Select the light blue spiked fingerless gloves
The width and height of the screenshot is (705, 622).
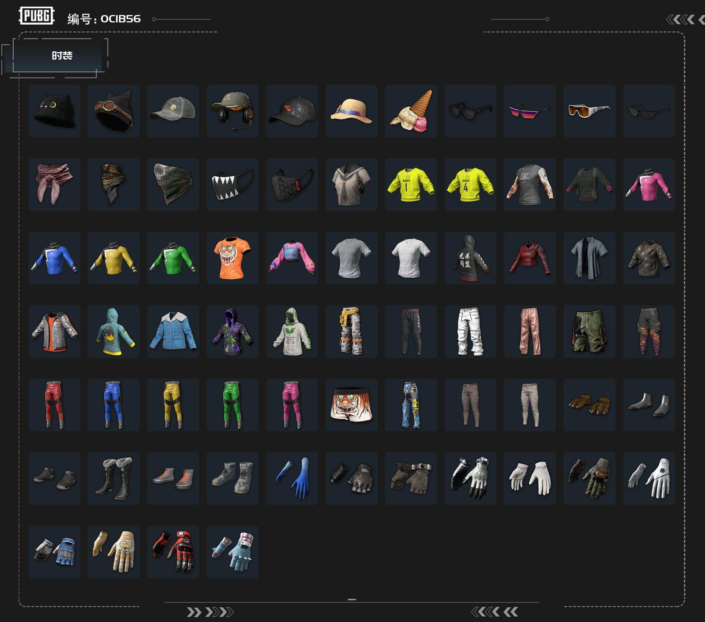click(232, 552)
